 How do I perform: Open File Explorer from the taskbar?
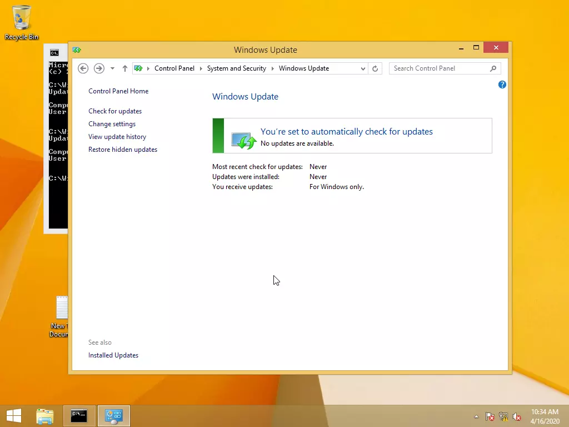[45, 416]
